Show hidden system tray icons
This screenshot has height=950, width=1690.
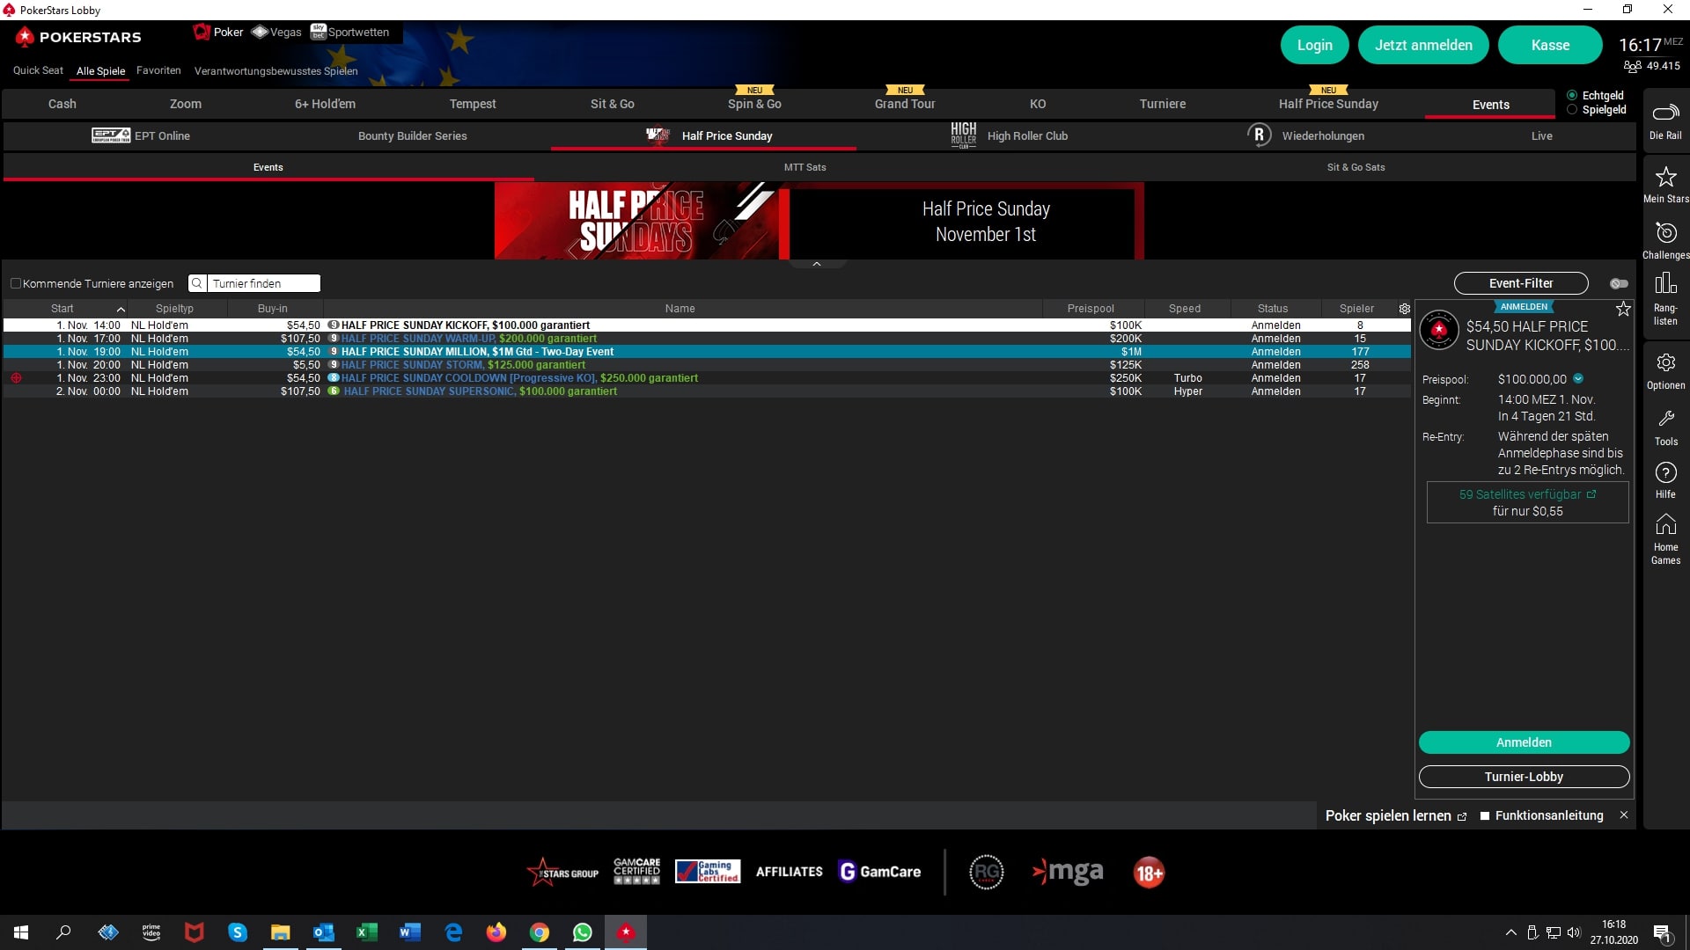[x=1510, y=932]
